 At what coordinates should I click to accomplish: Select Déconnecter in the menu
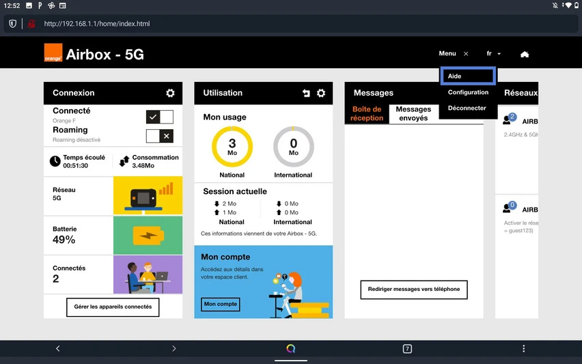(467, 108)
